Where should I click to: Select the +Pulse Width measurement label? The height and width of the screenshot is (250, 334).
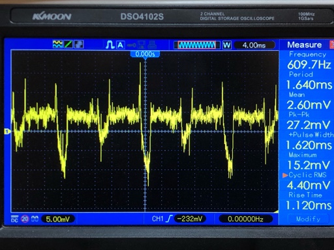311,135
